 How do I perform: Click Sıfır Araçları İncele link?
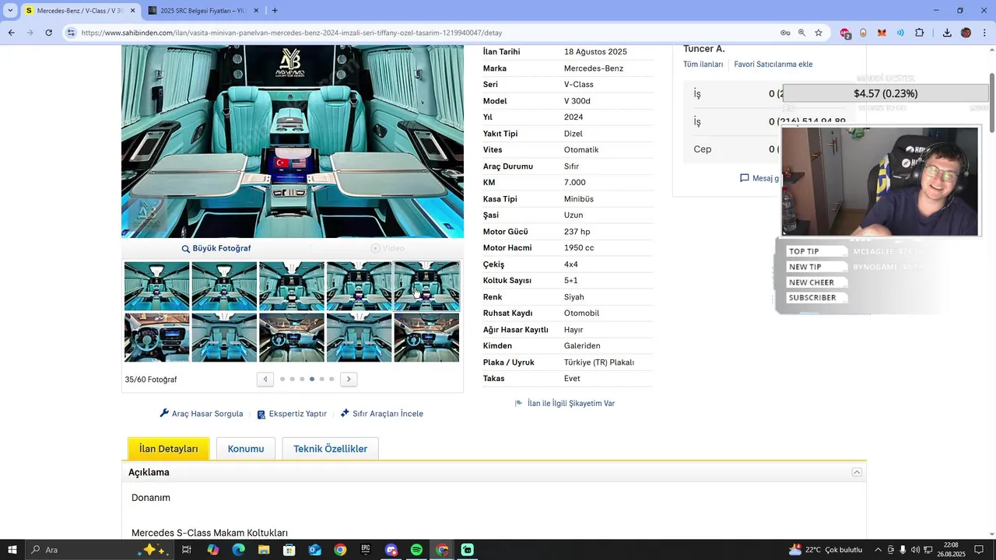[381, 414]
